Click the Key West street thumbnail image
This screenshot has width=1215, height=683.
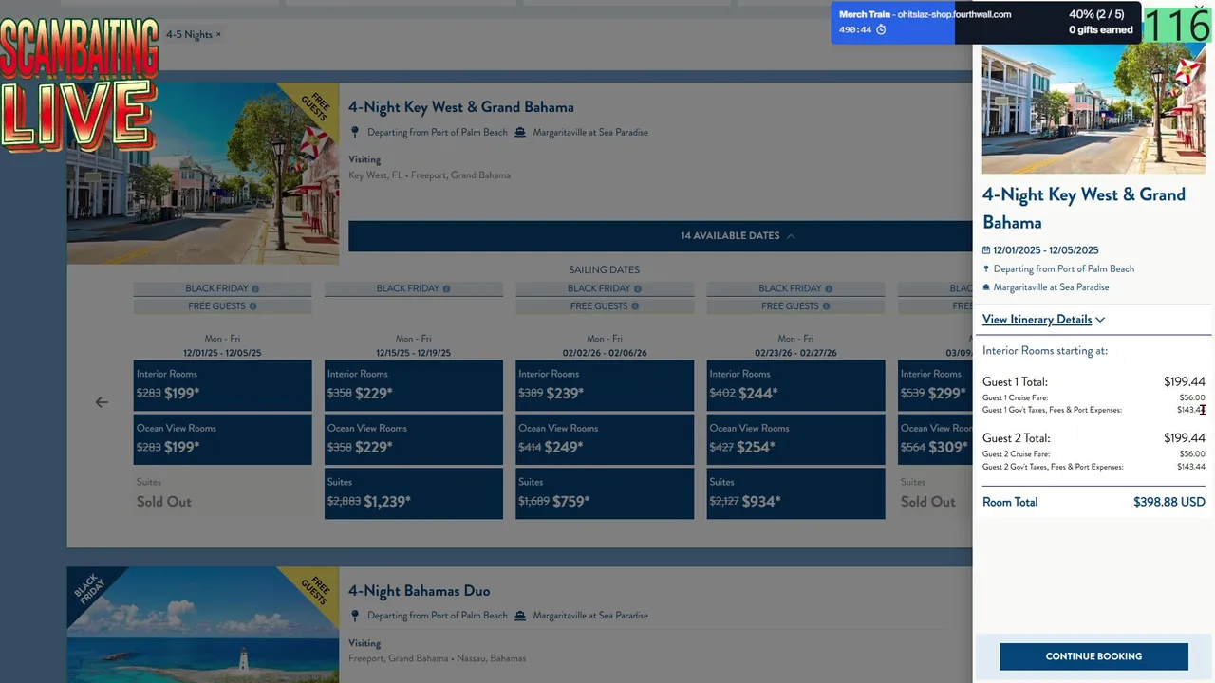(203, 174)
